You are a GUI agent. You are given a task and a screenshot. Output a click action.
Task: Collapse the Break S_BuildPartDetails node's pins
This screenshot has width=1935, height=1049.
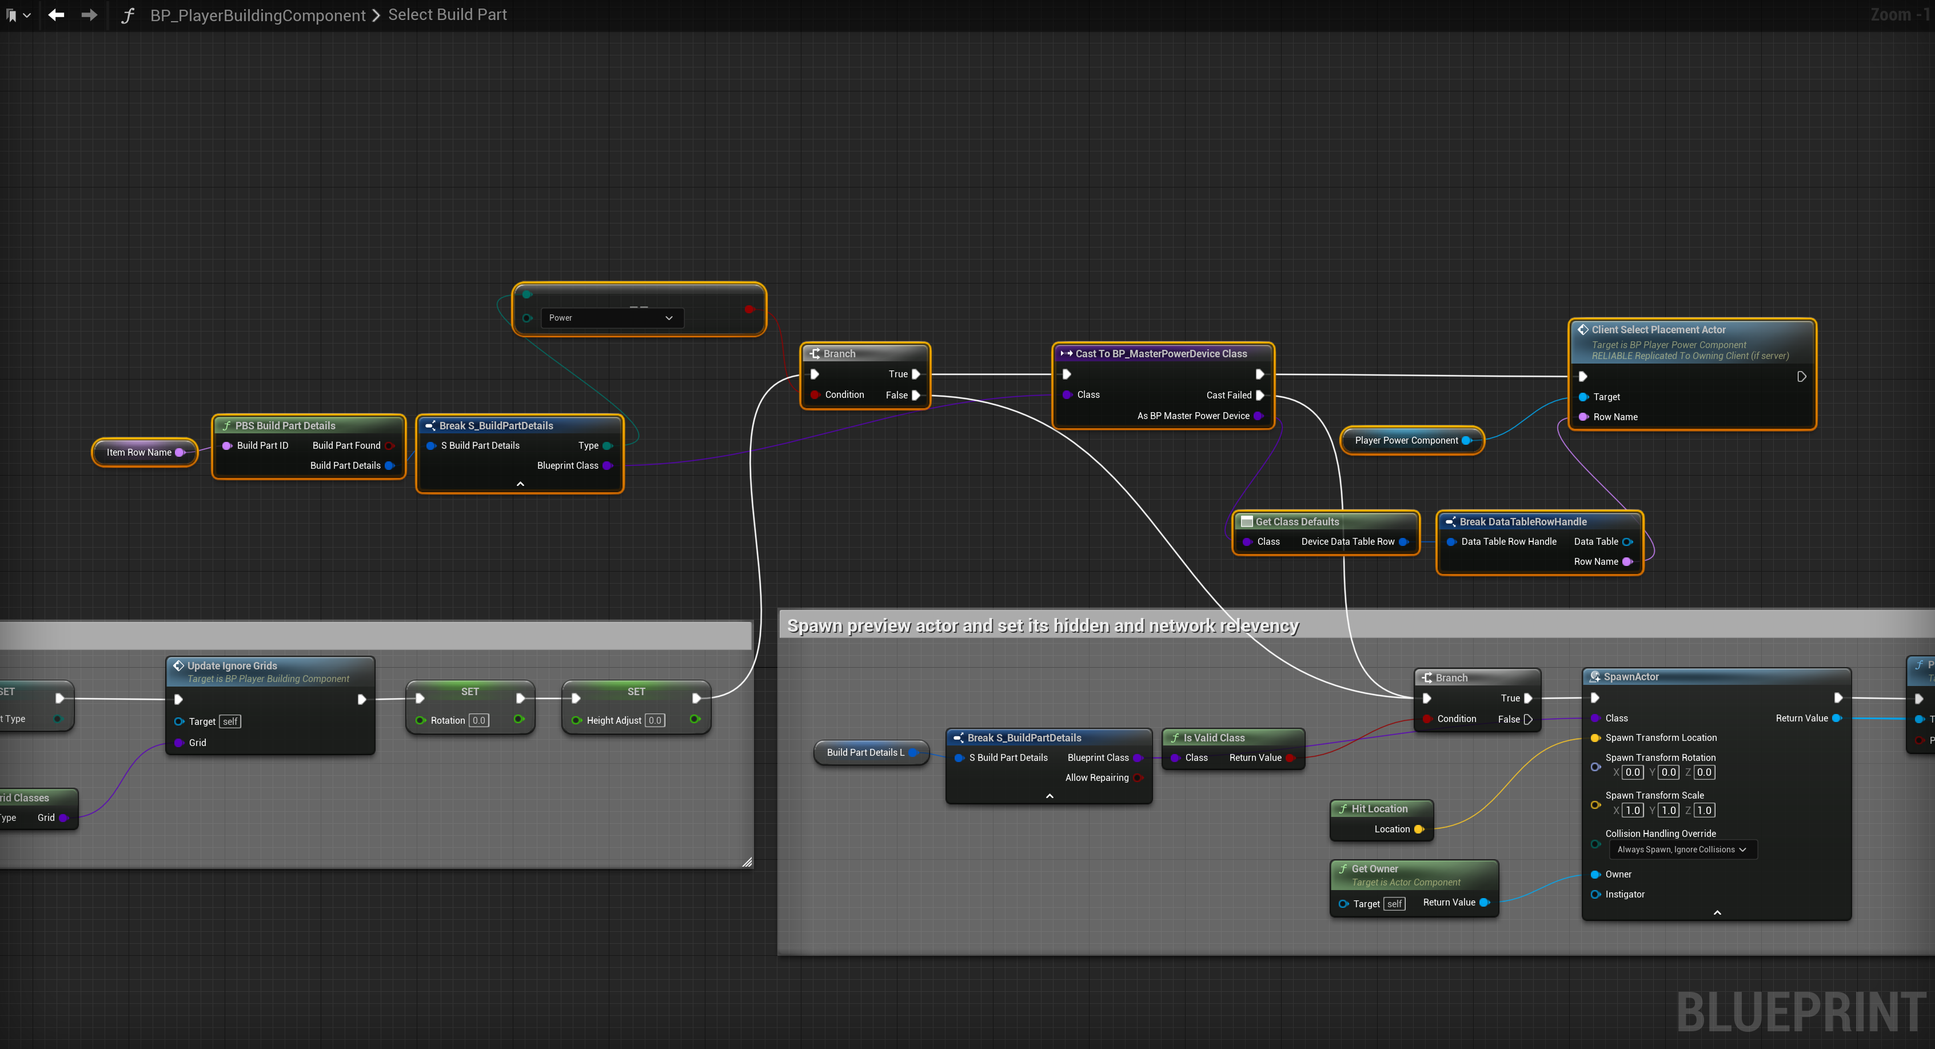tap(520, 485)
